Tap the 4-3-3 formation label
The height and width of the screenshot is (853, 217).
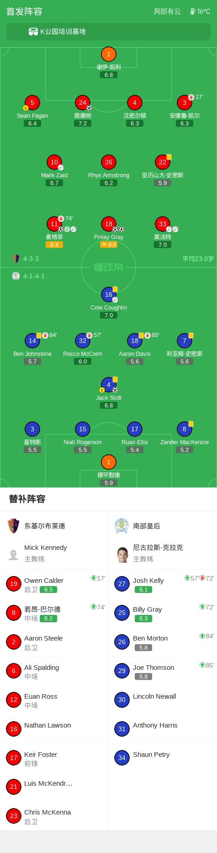point(31,259)
